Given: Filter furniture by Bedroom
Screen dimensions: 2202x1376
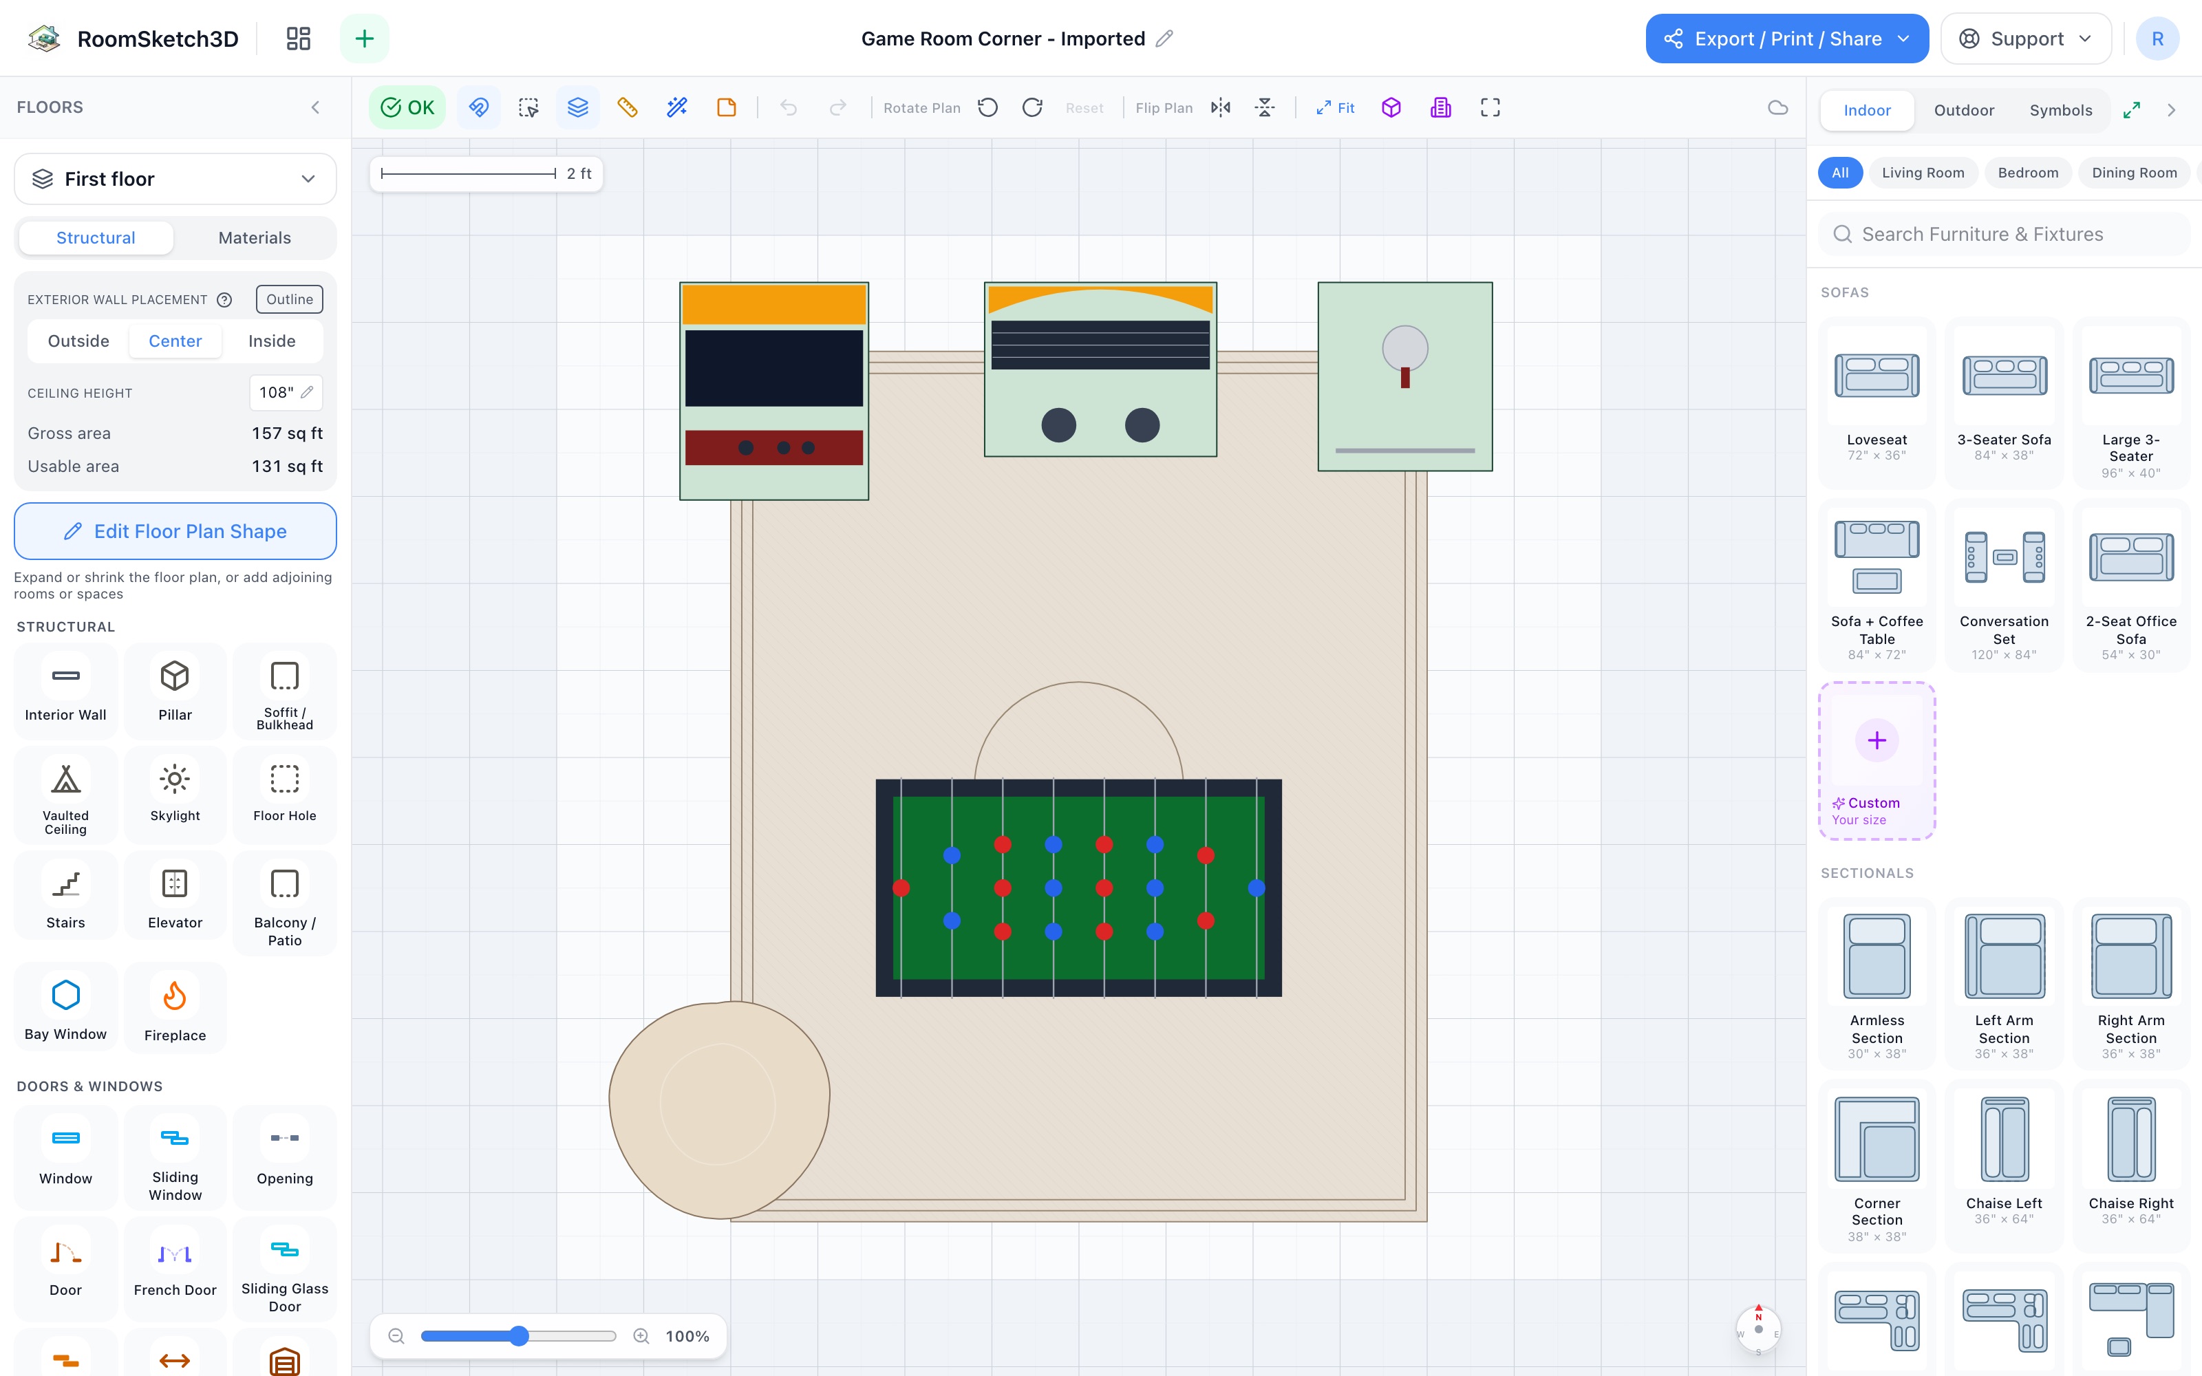Looking at the screenshot, I should [2028, 173].
